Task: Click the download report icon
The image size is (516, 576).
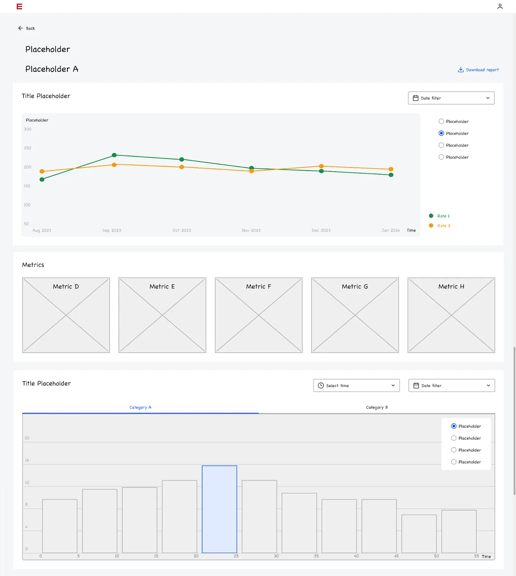Action: coord(461,69)
